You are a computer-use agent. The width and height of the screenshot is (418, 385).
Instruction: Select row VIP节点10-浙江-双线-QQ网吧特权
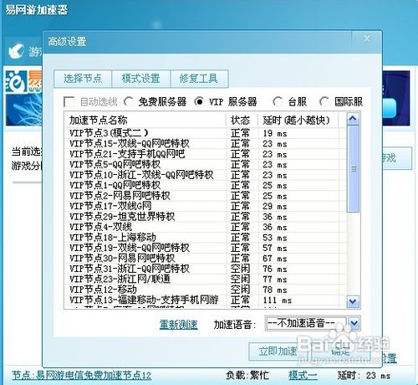pyautogui.click(x=206, y=175)
